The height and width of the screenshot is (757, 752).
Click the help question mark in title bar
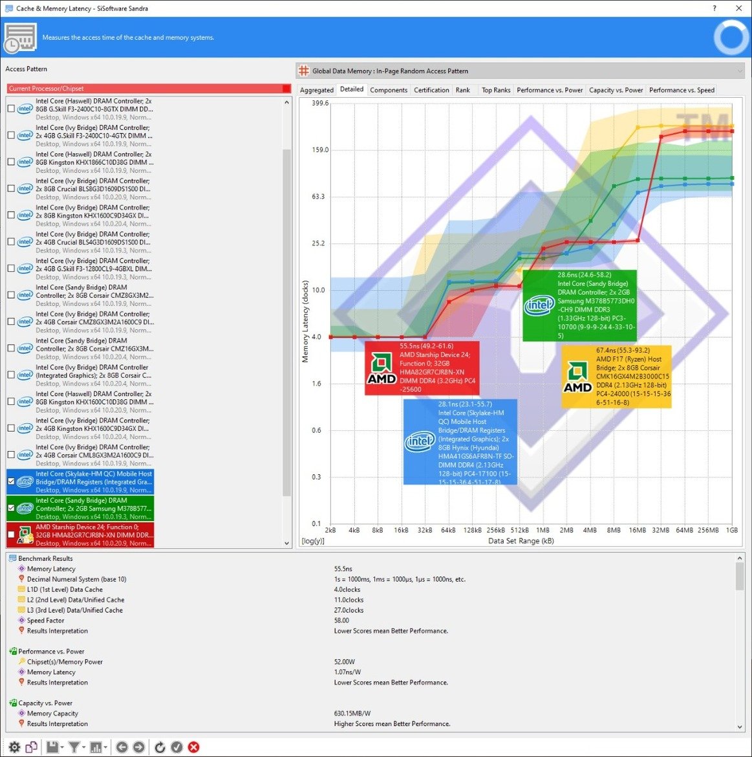(714, 8)
